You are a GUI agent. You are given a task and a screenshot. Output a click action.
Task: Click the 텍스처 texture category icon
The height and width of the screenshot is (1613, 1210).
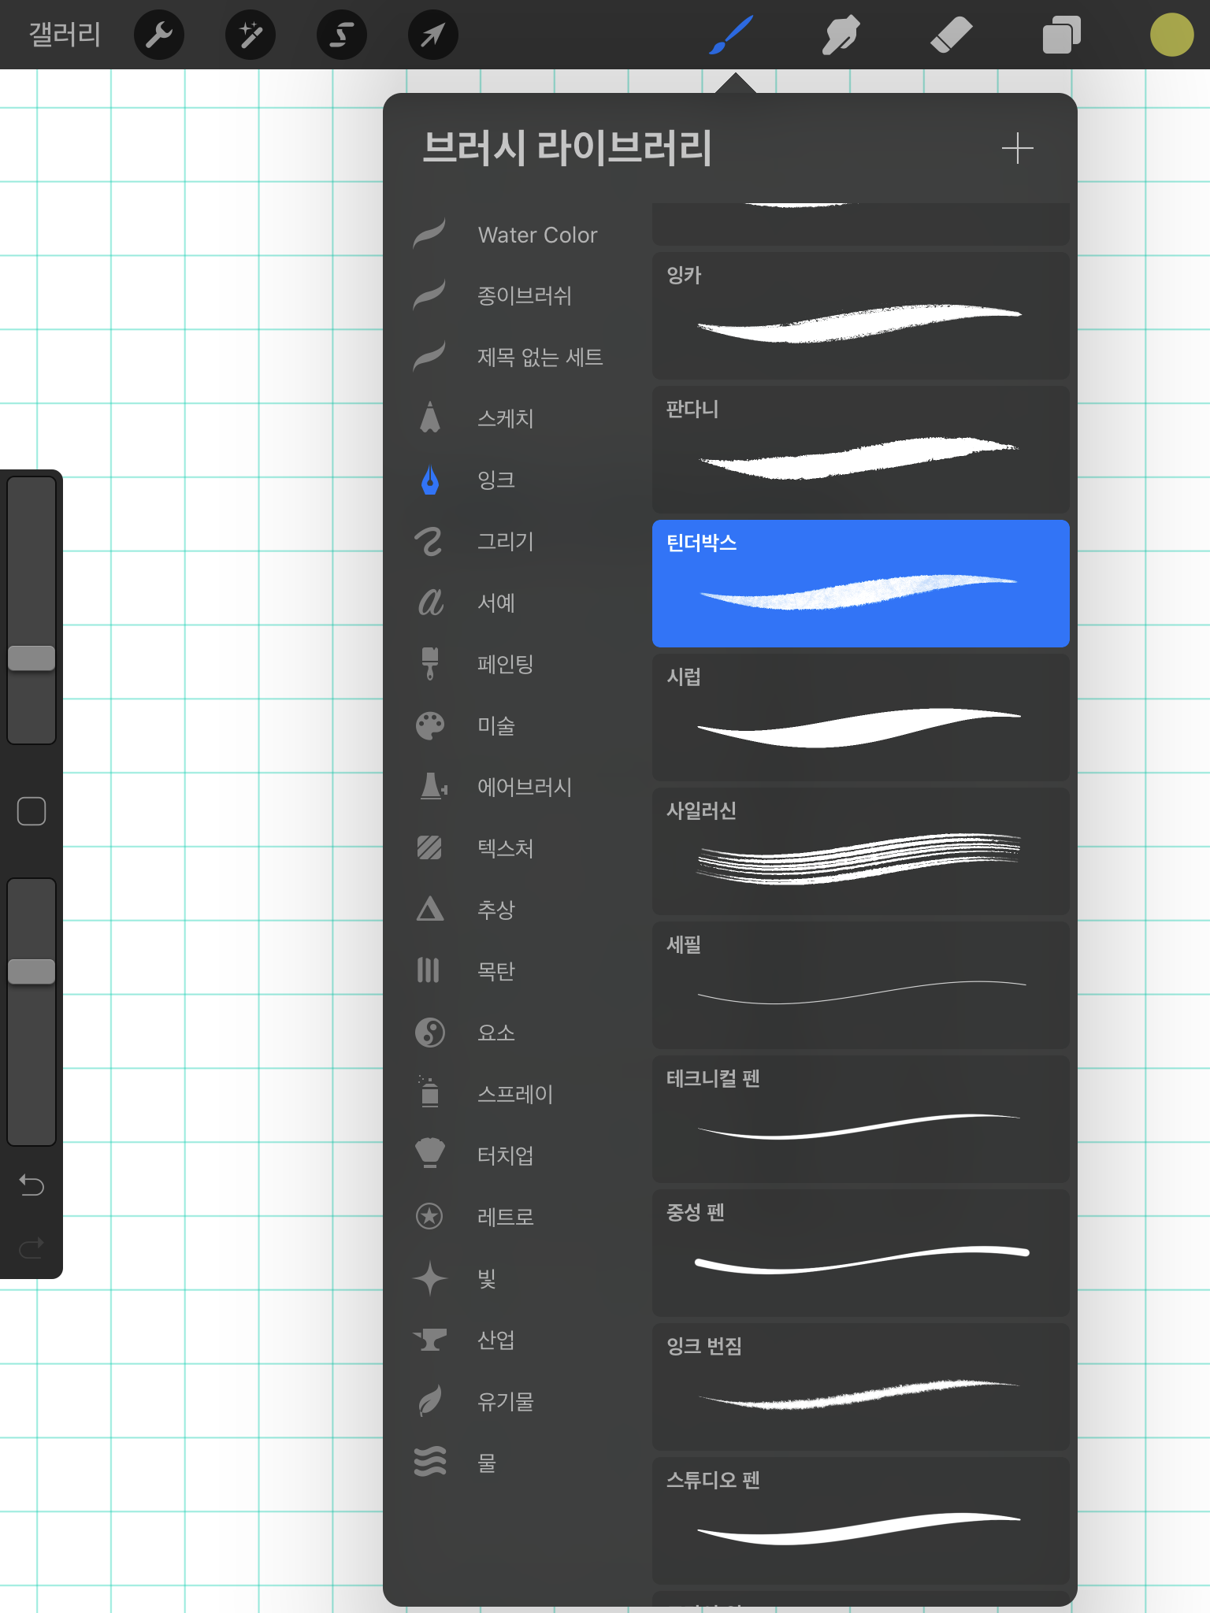click(429, 847)
